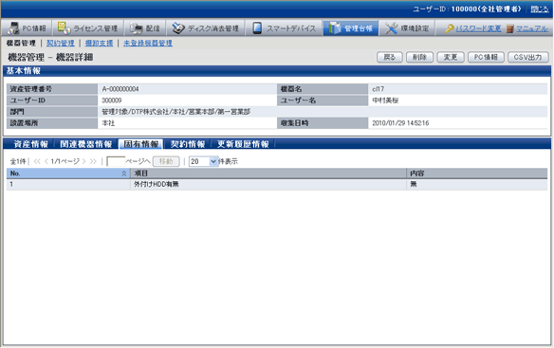This screenshot has width=554, height=348.
Task: Open the マニュアル link
Action: (x=532, y=28)
